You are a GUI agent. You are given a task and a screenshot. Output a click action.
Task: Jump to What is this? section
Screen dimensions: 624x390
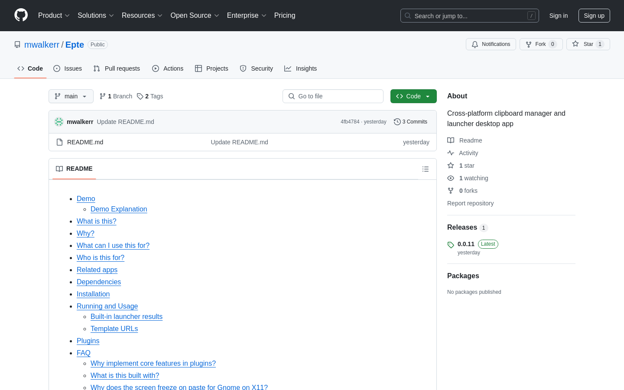(97, 221)
